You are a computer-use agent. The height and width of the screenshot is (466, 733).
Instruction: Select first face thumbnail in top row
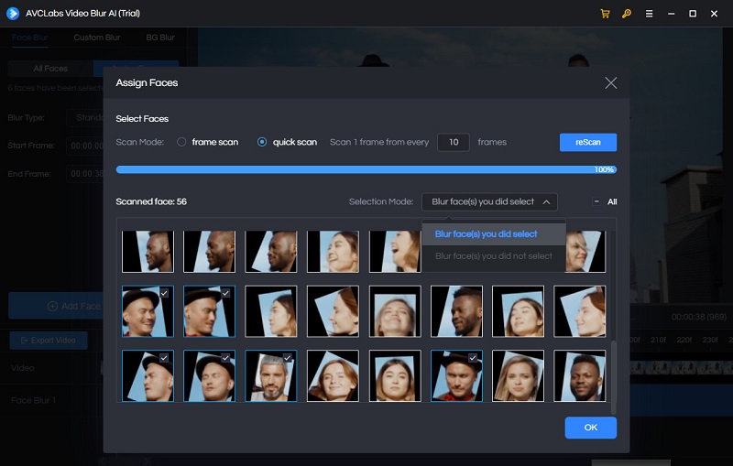point(148,251)
